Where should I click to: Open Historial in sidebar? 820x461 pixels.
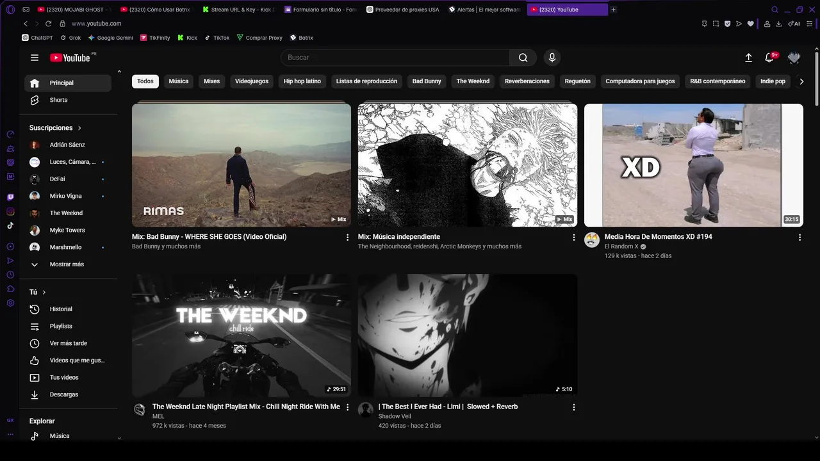68,309
